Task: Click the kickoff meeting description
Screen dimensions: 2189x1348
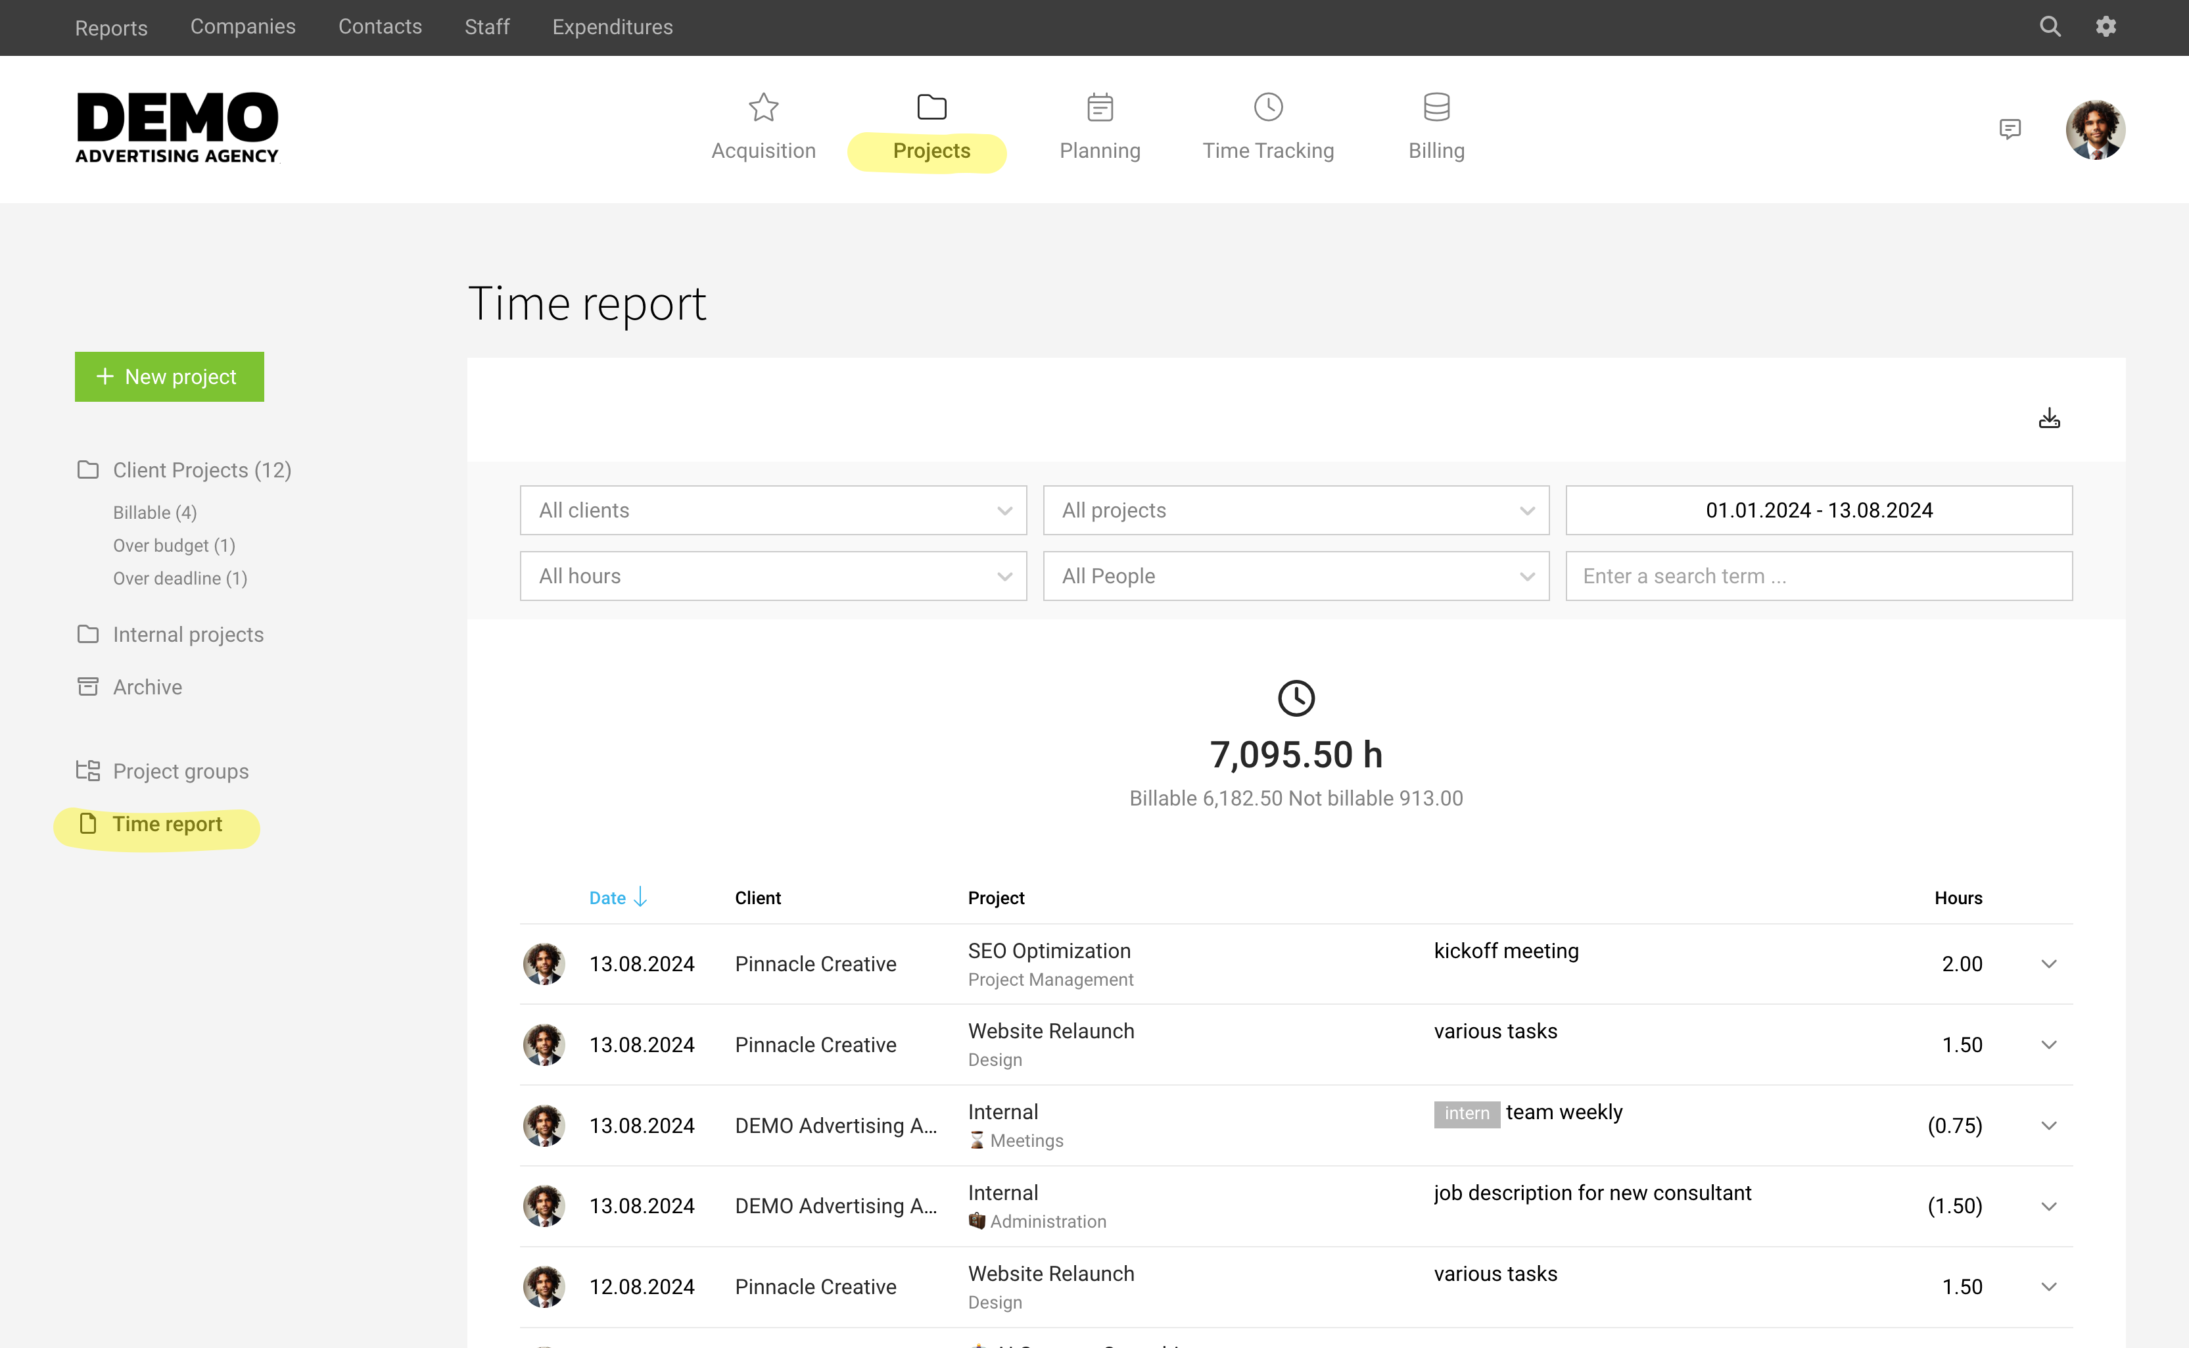Action: 1505,950
